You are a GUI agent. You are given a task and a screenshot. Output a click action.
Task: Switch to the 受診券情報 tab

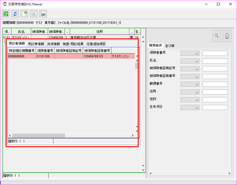click(36, 44)
